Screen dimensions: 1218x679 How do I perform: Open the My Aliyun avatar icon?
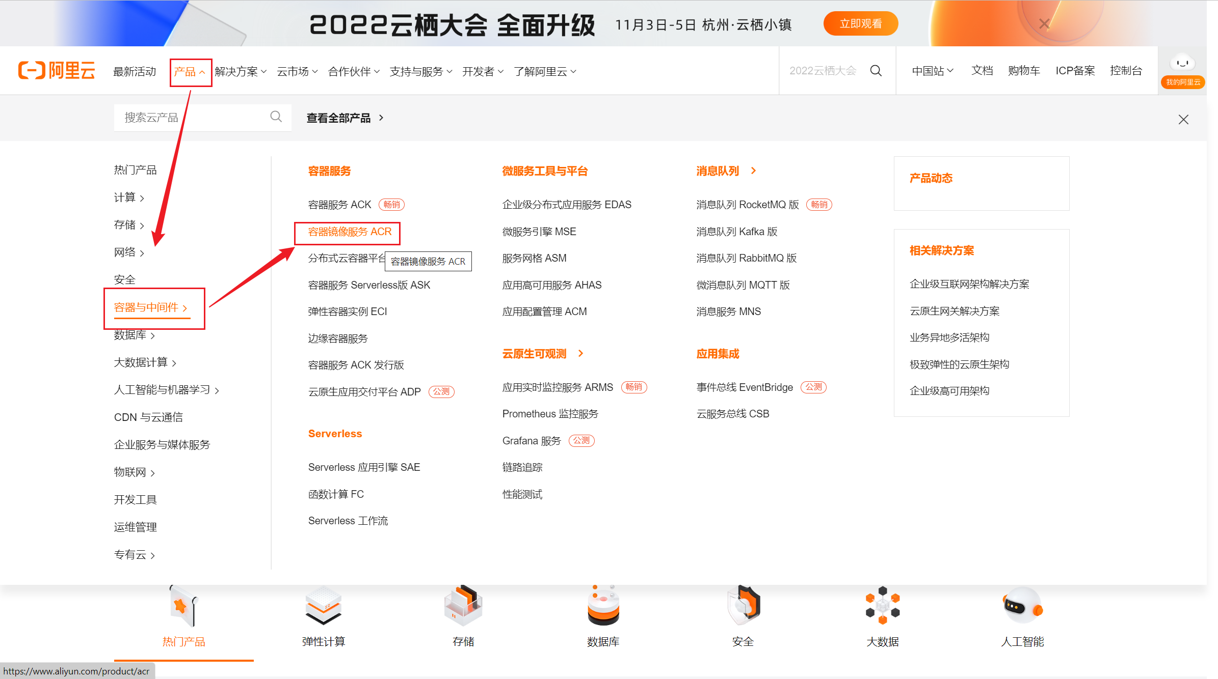[x=1182, y=64]
